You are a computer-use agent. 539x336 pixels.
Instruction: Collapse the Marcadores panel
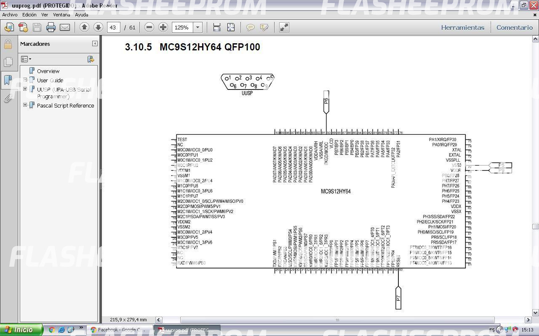click(95, 44)
